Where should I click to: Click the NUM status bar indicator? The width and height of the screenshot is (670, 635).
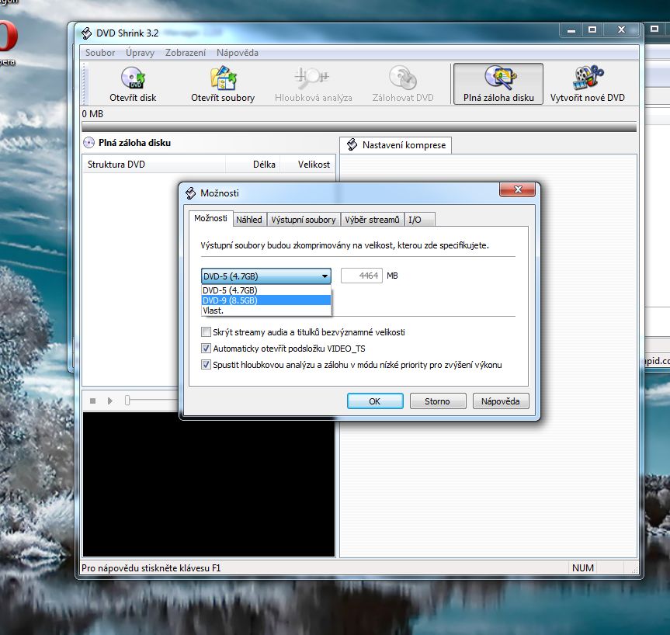pyautogui.click(x=583, y=568)
